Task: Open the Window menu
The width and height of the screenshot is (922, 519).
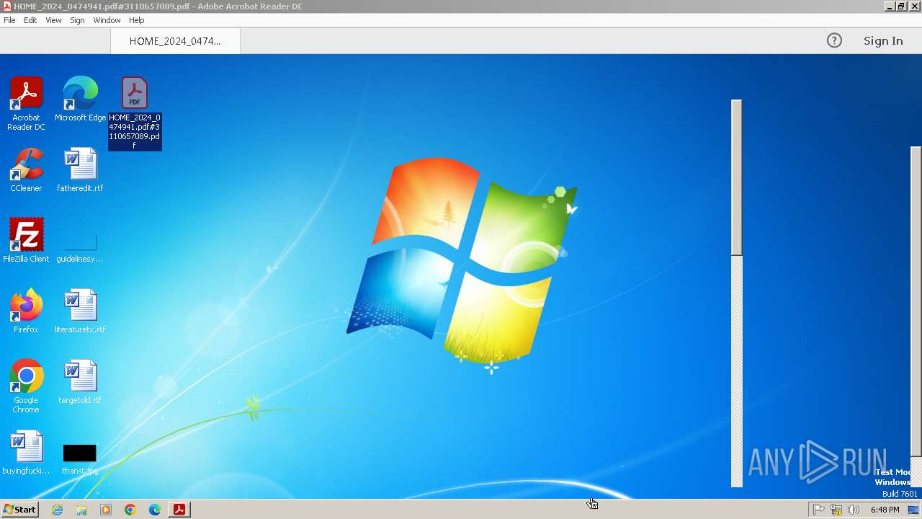Action: pyautogui.click(x=107, y=20)
